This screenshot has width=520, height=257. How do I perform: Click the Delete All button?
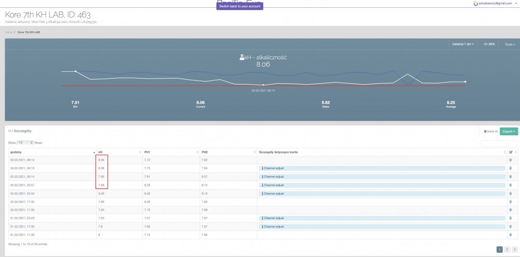pos(490,132)
